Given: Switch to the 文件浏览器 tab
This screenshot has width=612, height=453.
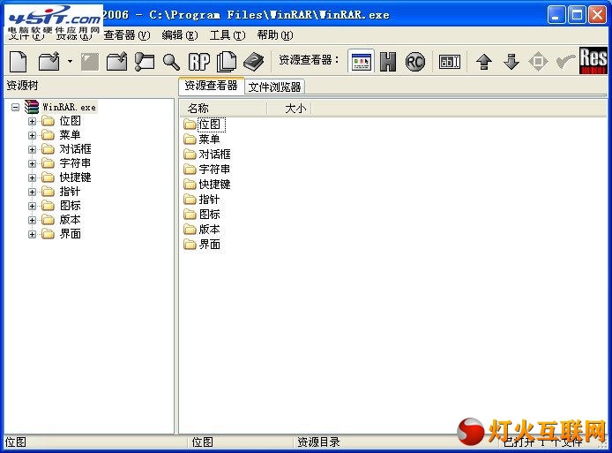Looking at the screenshot, I should coord(275,87).
